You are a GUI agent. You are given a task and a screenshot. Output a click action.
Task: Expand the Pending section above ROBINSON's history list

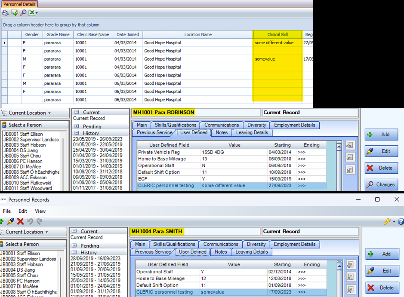[x=77, y=126]
